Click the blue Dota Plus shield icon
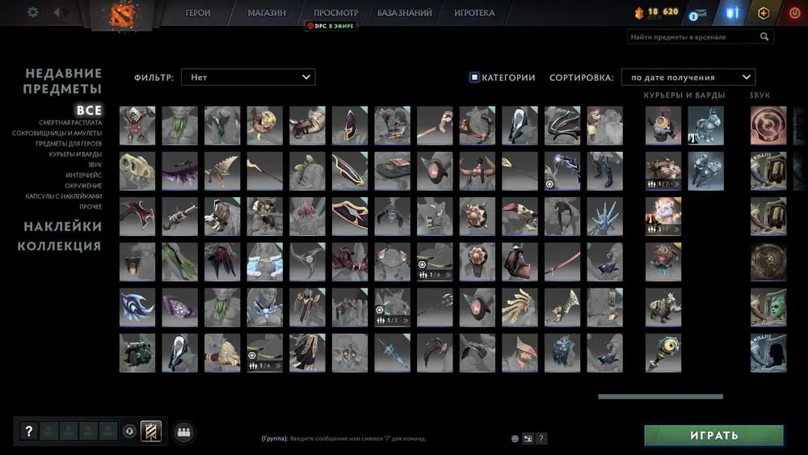The width and height of the screenshot is (808, 455). 734,13
